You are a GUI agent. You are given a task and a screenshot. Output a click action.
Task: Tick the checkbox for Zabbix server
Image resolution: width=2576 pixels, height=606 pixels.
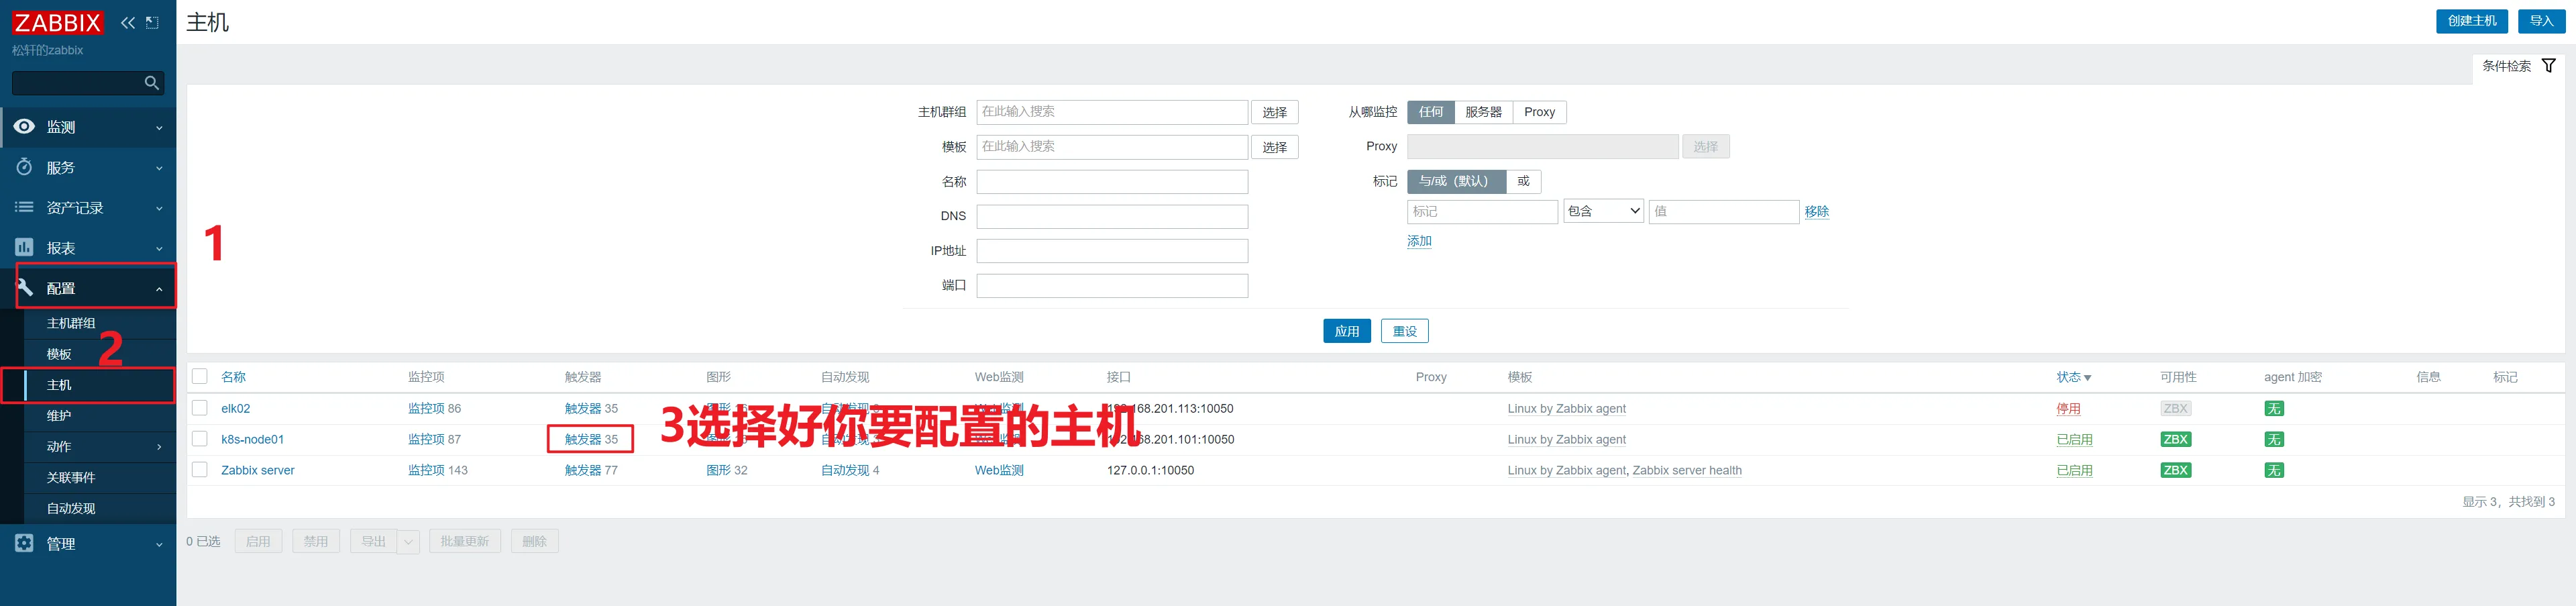click(200, 470)
